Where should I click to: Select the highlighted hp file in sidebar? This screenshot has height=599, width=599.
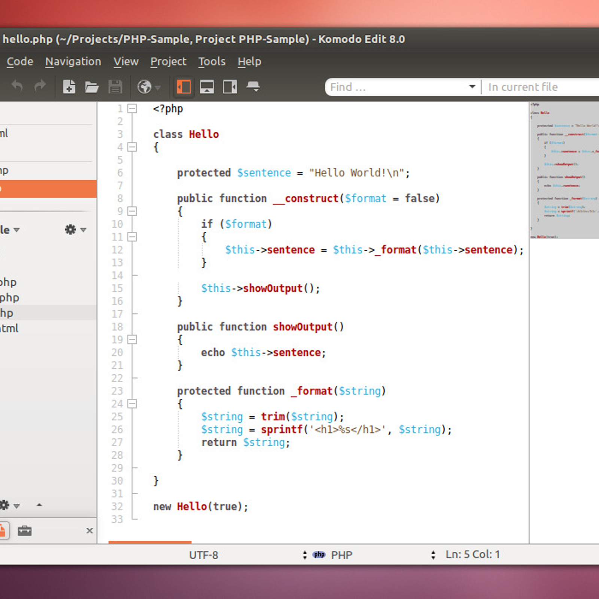tap(48, 313)
